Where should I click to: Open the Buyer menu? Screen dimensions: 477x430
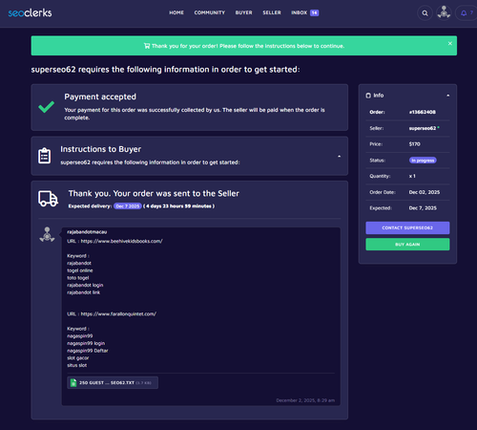[244, 12]
